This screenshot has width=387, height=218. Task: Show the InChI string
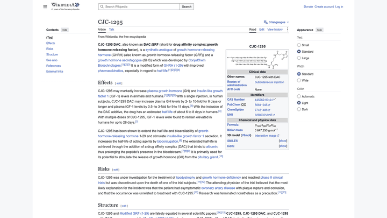click(x=283, y=146)
